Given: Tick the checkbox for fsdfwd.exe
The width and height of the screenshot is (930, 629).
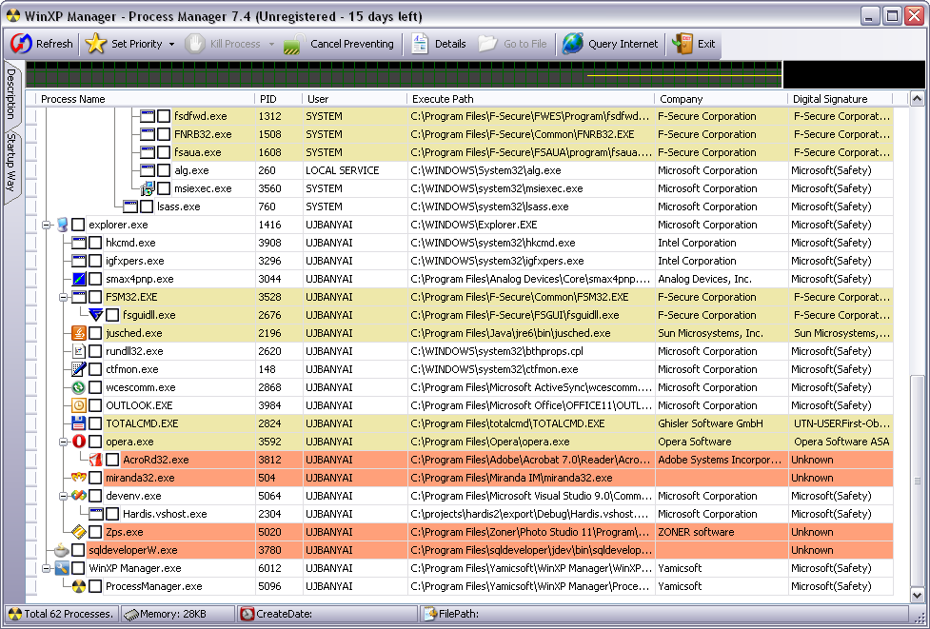Looking at the screenshot, I should (164, 116).
